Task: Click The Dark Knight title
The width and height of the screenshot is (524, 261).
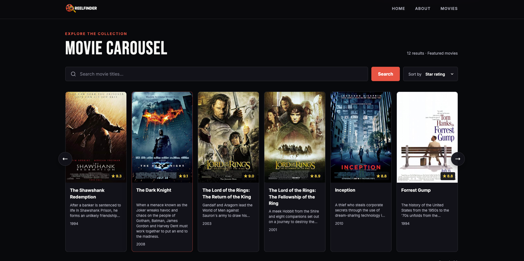Action: (154, 190)
